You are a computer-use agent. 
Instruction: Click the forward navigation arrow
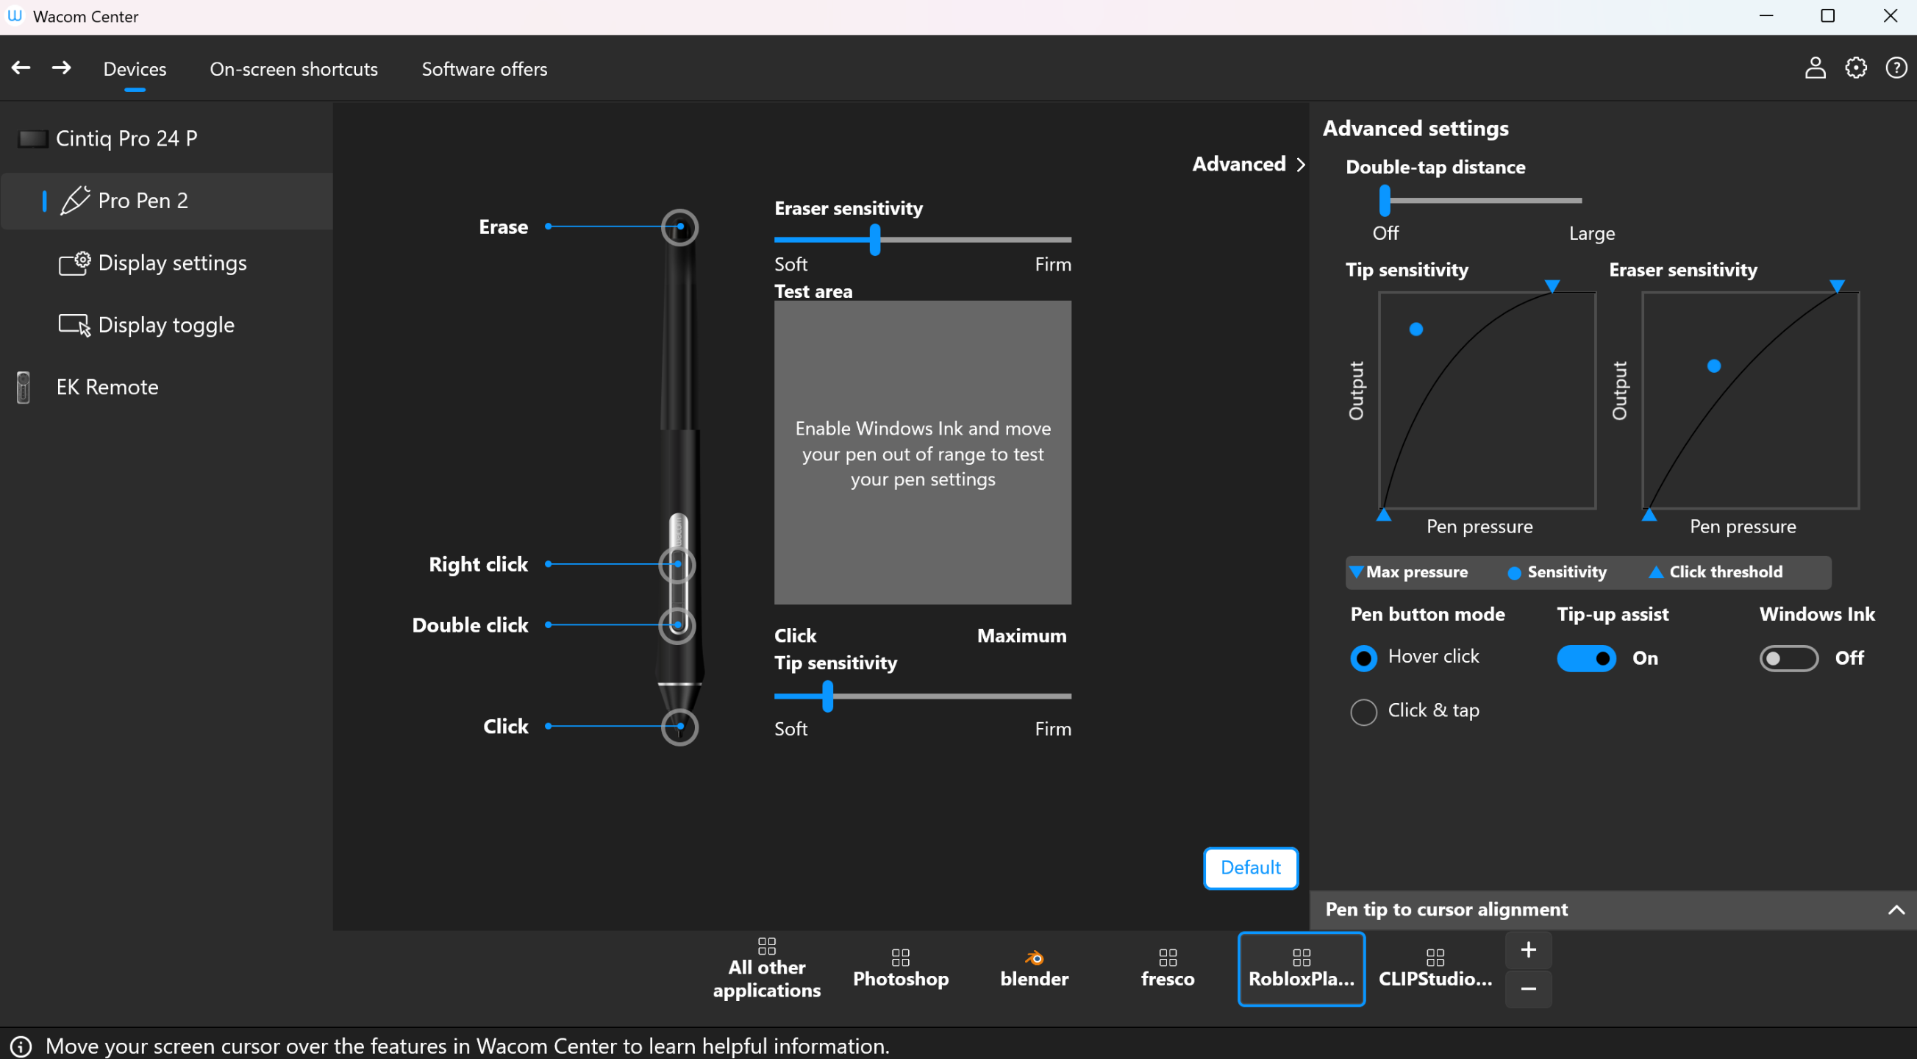point(62,68)
